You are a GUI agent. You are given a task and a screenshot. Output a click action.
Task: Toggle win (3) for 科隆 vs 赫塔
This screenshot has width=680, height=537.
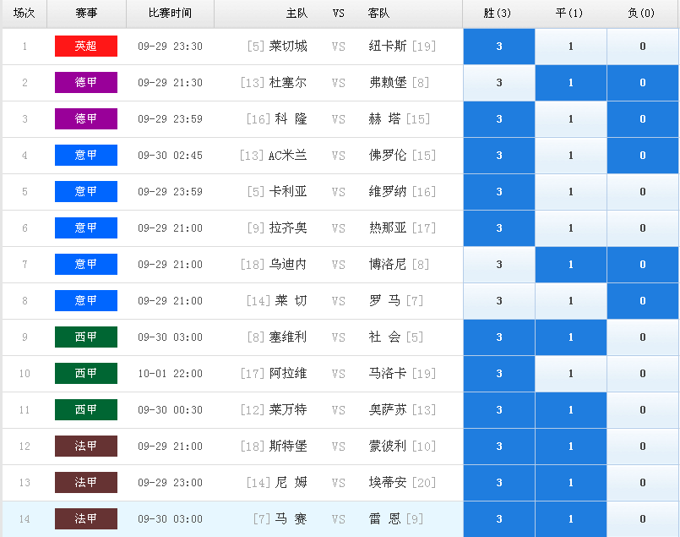pos(499,119)
